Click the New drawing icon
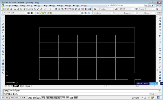 pos(4,9)
